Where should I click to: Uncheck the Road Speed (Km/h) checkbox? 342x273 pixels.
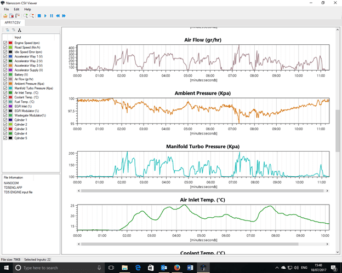pyautogui.click(x=5, y=48)
